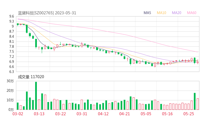Click the 8.4 price axis label
202x120 pixels.
click(11, 37)
